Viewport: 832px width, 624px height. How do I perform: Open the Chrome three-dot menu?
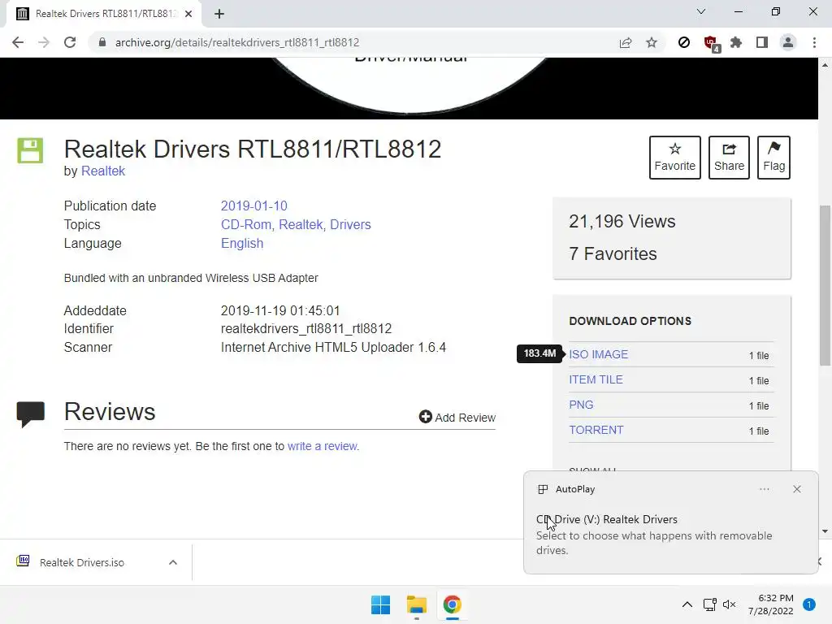coord(814,42)
